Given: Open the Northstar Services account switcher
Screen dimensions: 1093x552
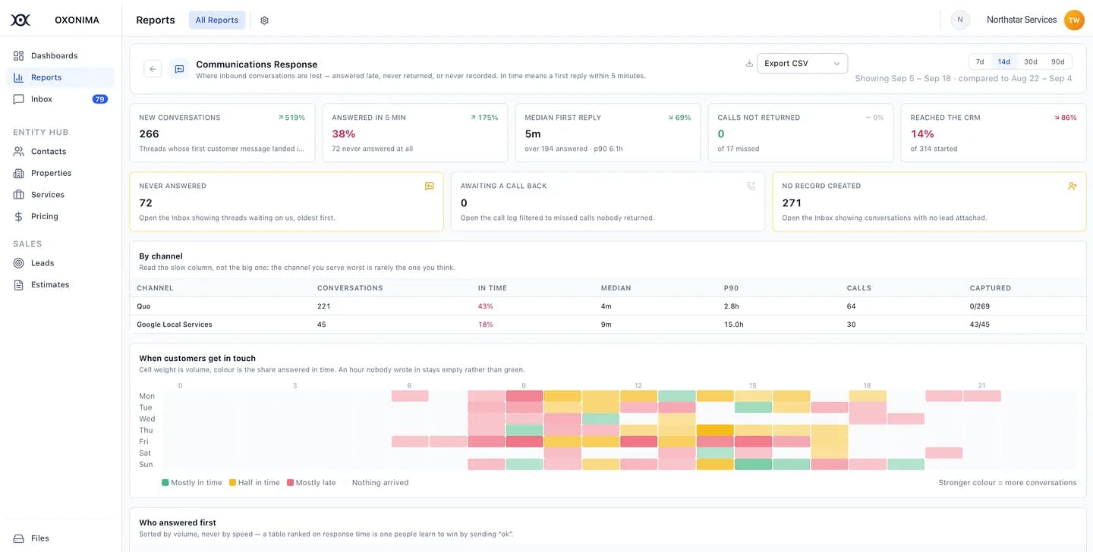Looking at the screenshot, I should 1022,20.
